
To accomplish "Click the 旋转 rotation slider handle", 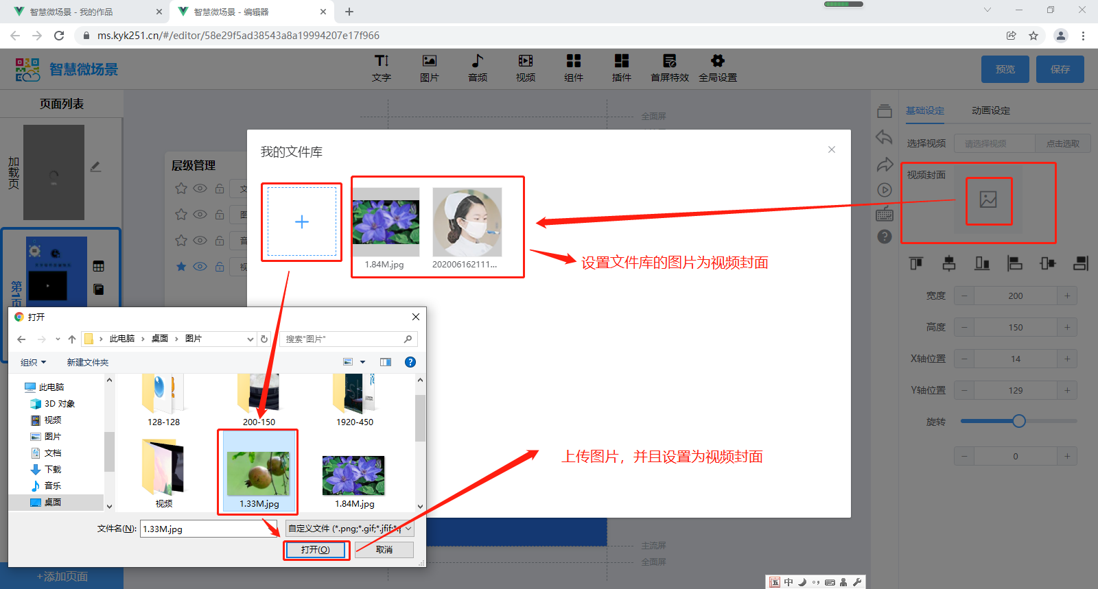I will [x=1019, y=421].
